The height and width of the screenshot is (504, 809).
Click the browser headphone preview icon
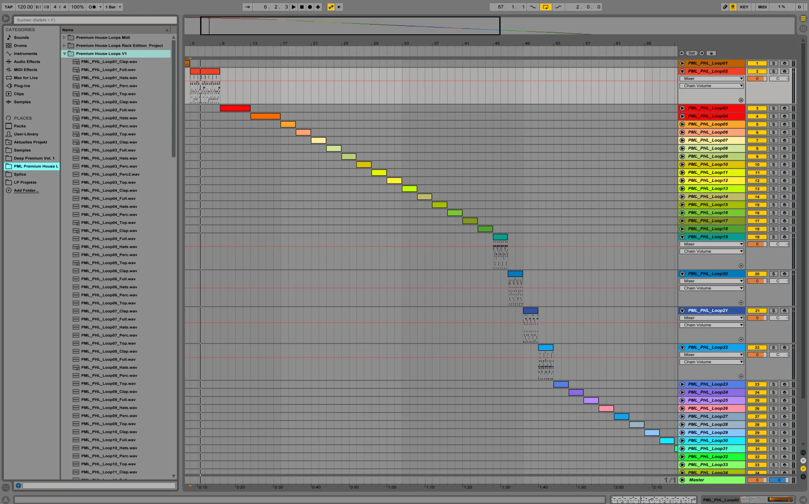click(18, 485)
